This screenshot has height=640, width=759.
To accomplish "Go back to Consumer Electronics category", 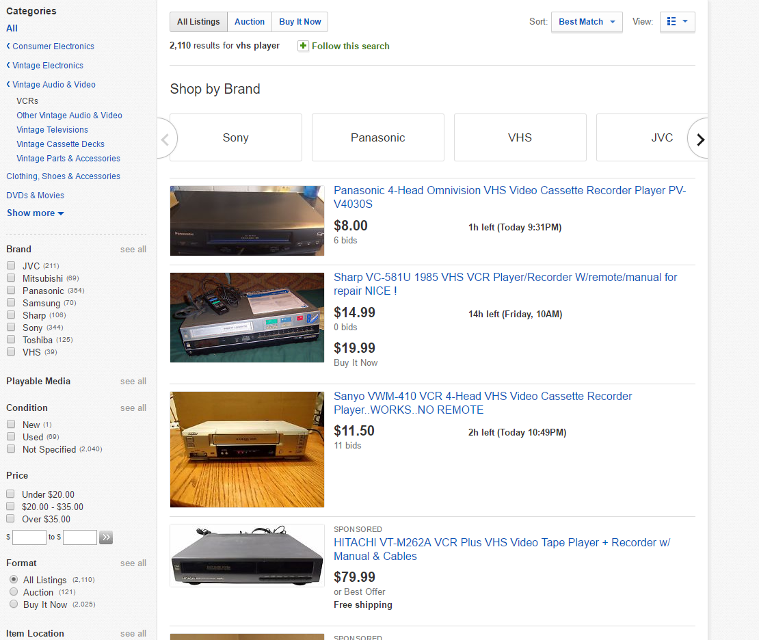I will pos(51,46).
